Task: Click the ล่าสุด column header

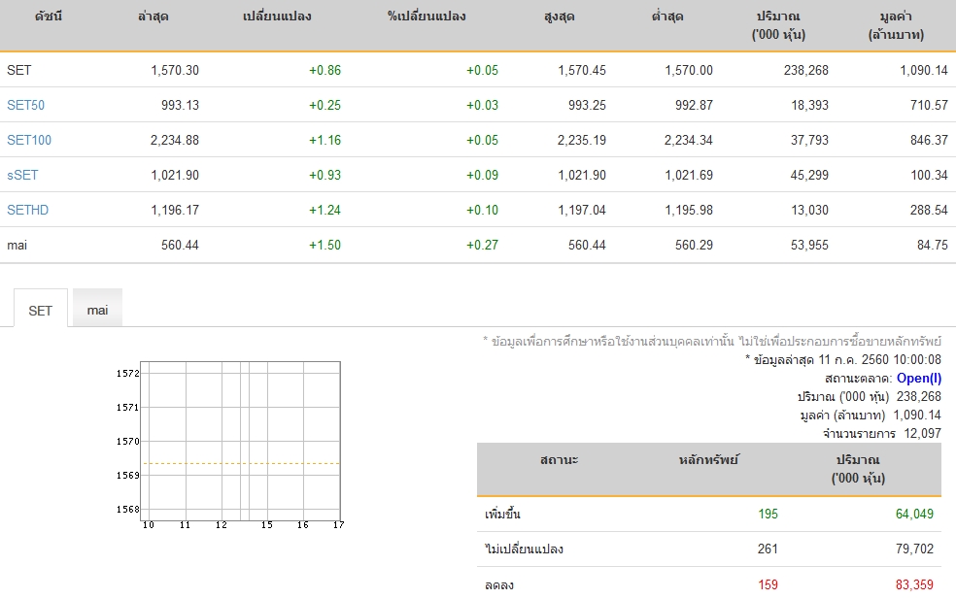Action: tap(154, 17)
